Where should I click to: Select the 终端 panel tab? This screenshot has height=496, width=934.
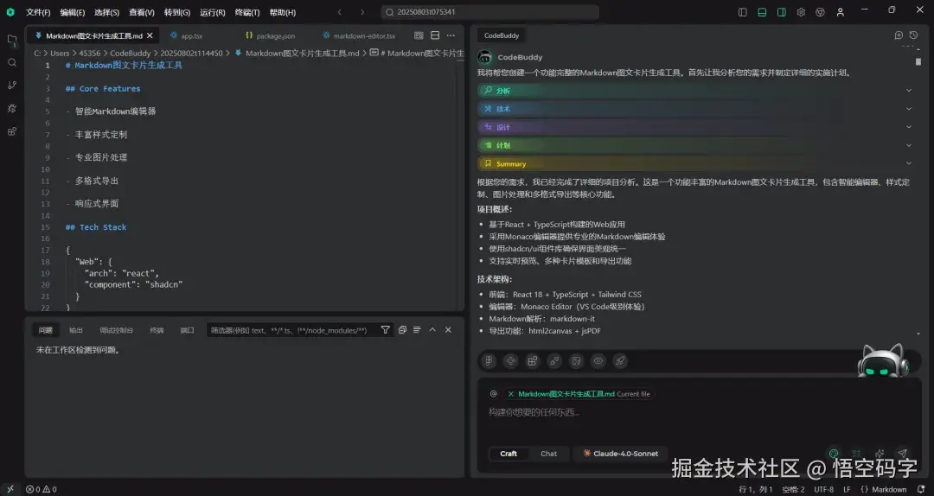point(157,330)
